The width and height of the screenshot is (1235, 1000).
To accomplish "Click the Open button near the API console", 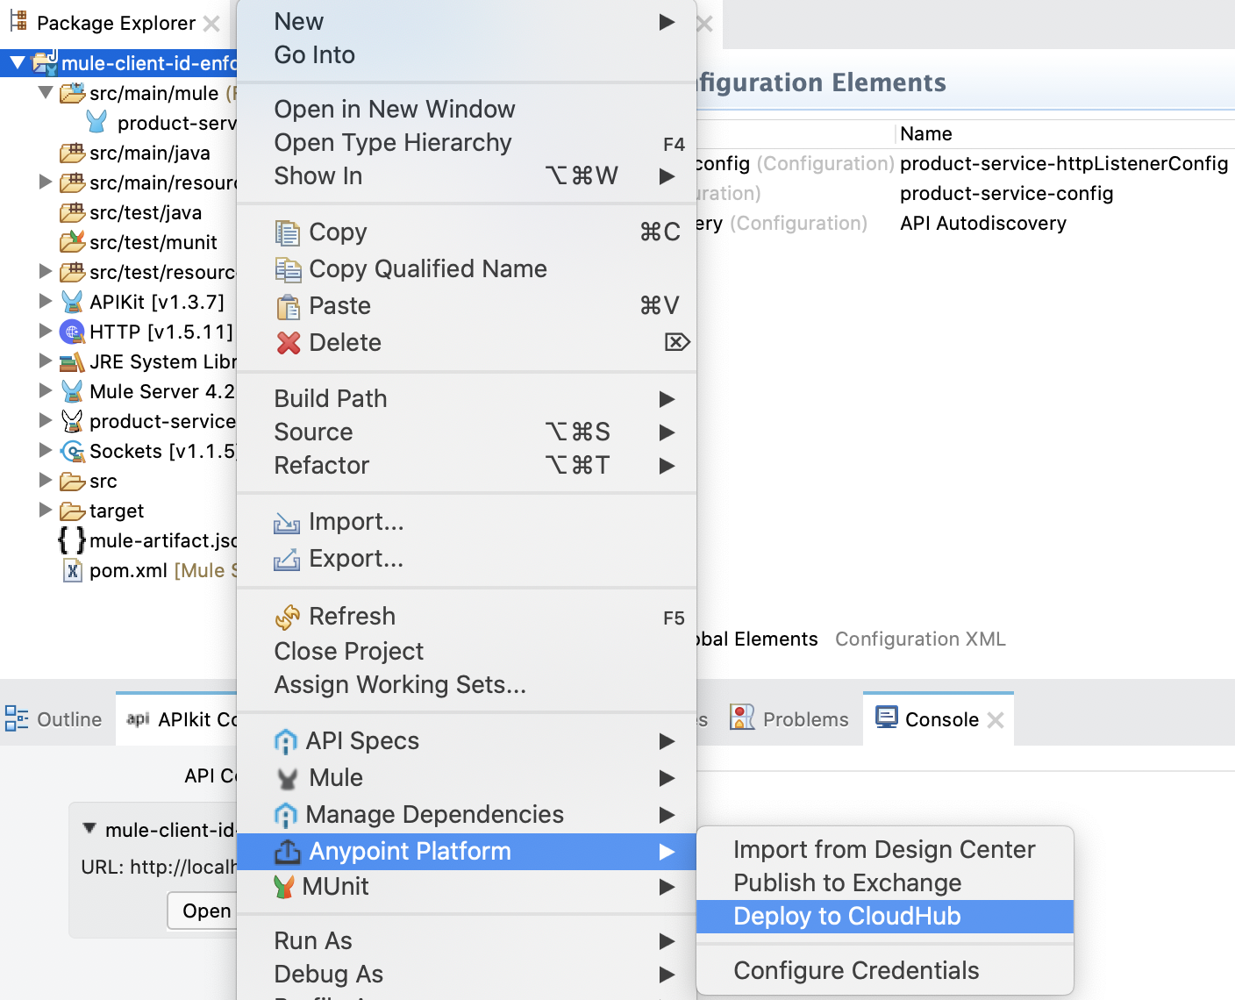I will pos(205,911).
